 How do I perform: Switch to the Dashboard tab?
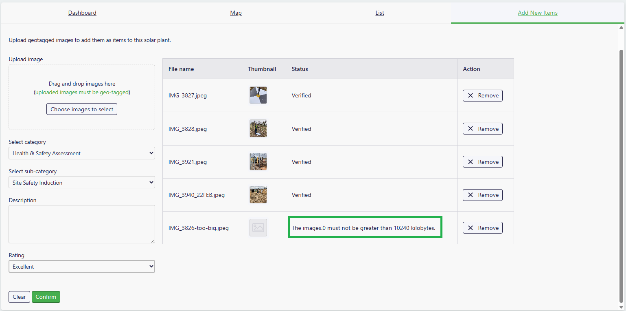tap(82, 13)
